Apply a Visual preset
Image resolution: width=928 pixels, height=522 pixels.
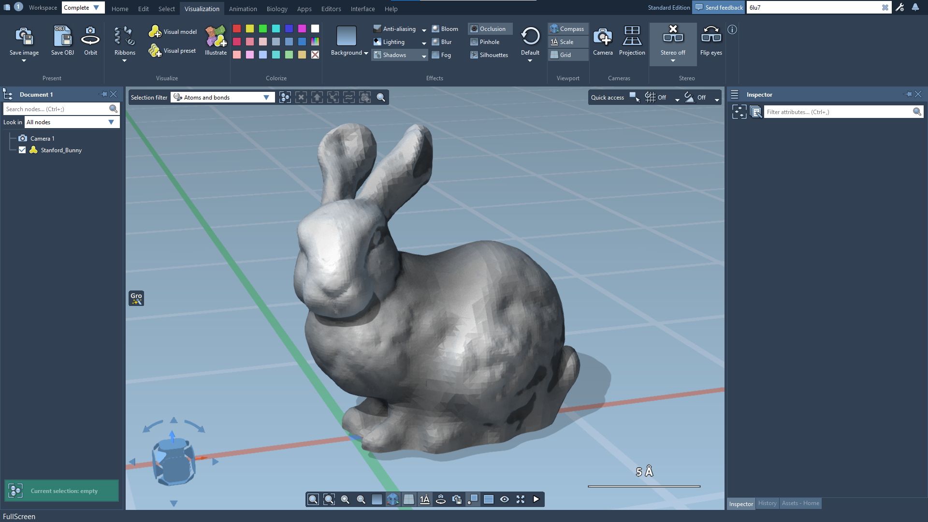click(x=172, y=51)
